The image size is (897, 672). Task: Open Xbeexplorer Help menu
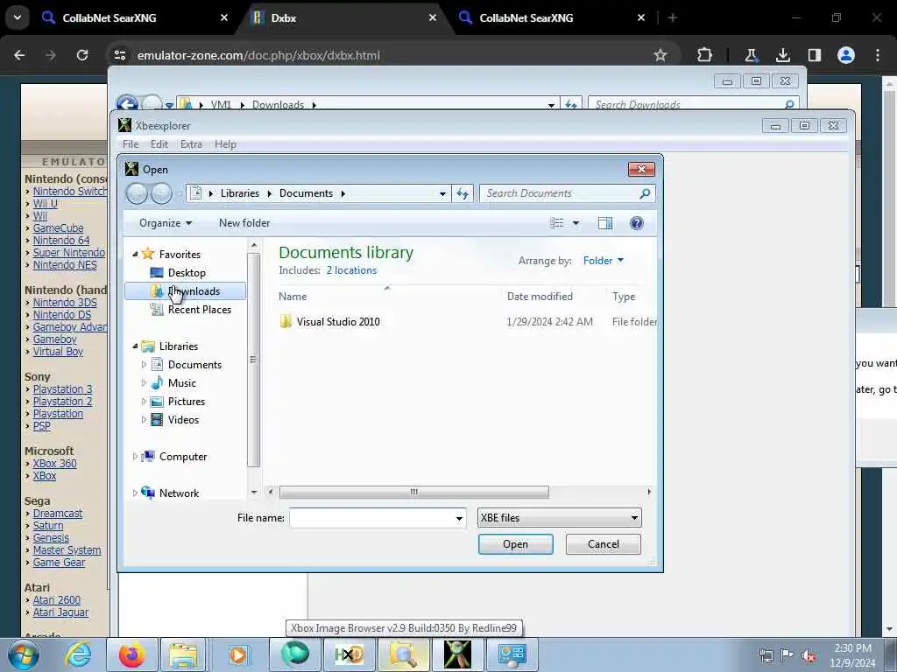point(225,144)
